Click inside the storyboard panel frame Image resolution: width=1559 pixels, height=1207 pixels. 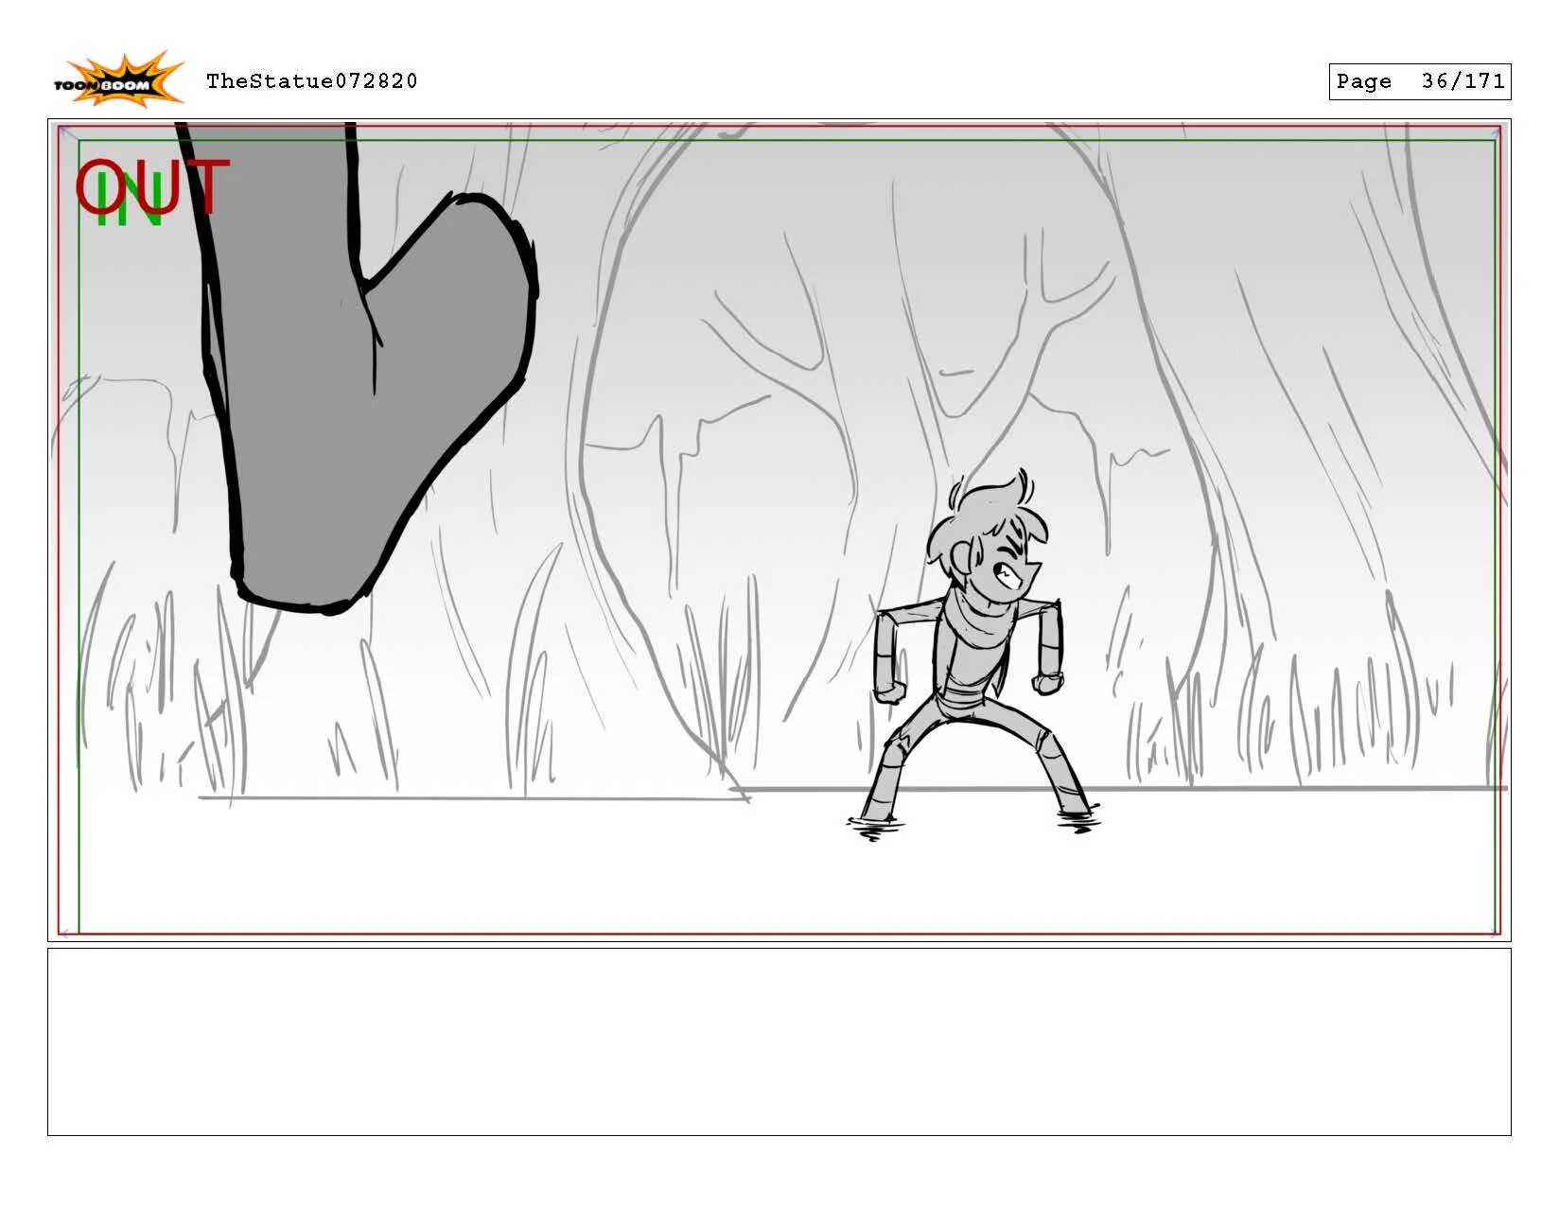662,520
